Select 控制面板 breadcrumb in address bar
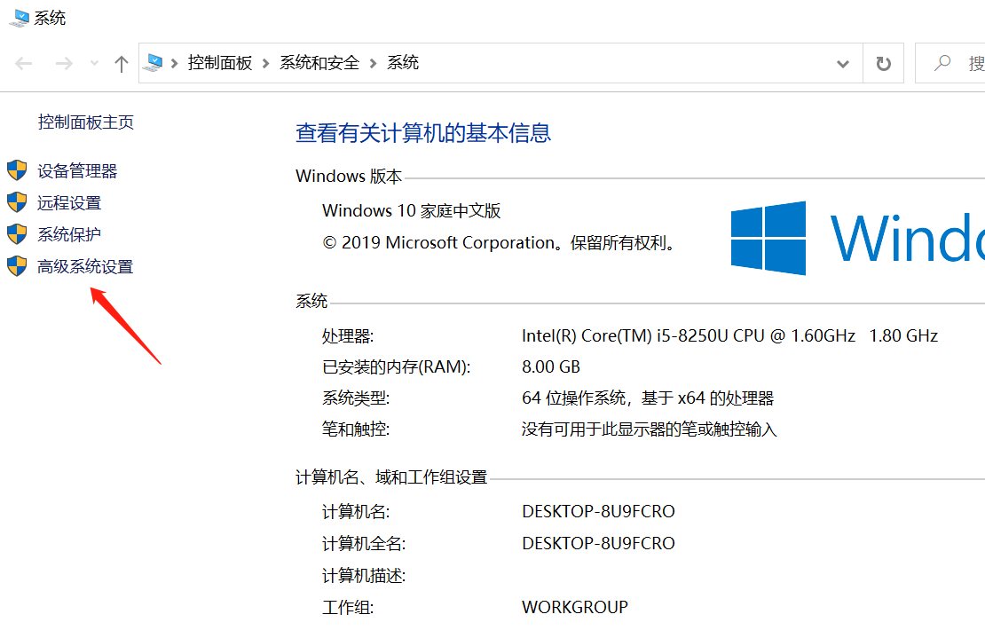The width and height of the screenshot is (985, 638). 220,63
